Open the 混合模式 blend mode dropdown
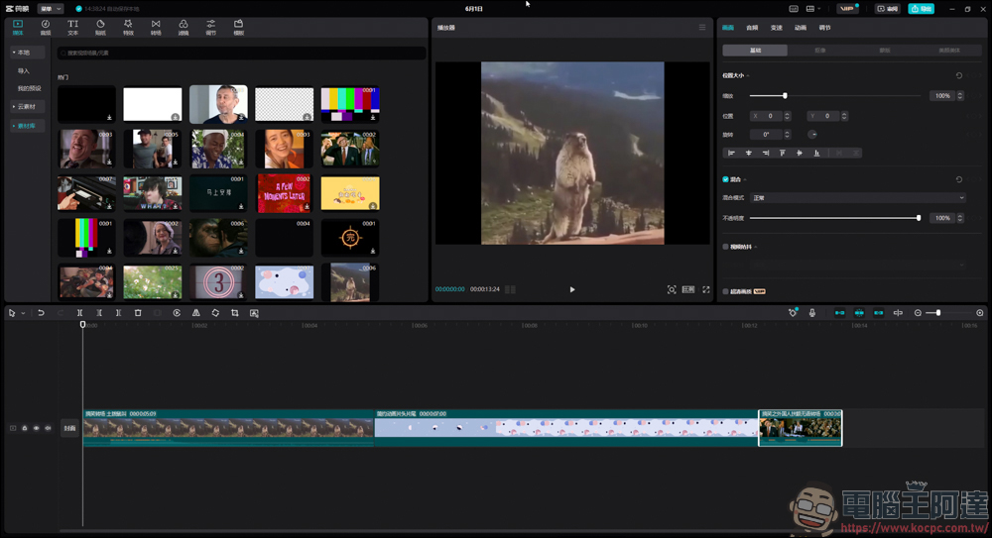This screenshot has height=538, width=992. (x=857, y=198)
